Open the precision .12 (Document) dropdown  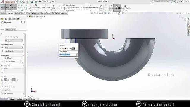click(x=14, y=51)
